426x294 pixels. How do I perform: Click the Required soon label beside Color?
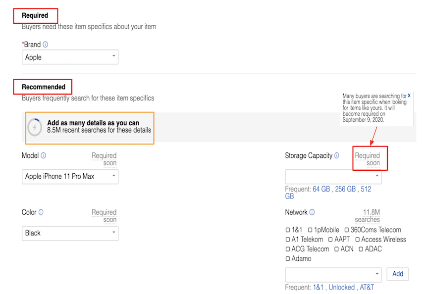pyautogui.click(x=104, y=216)
